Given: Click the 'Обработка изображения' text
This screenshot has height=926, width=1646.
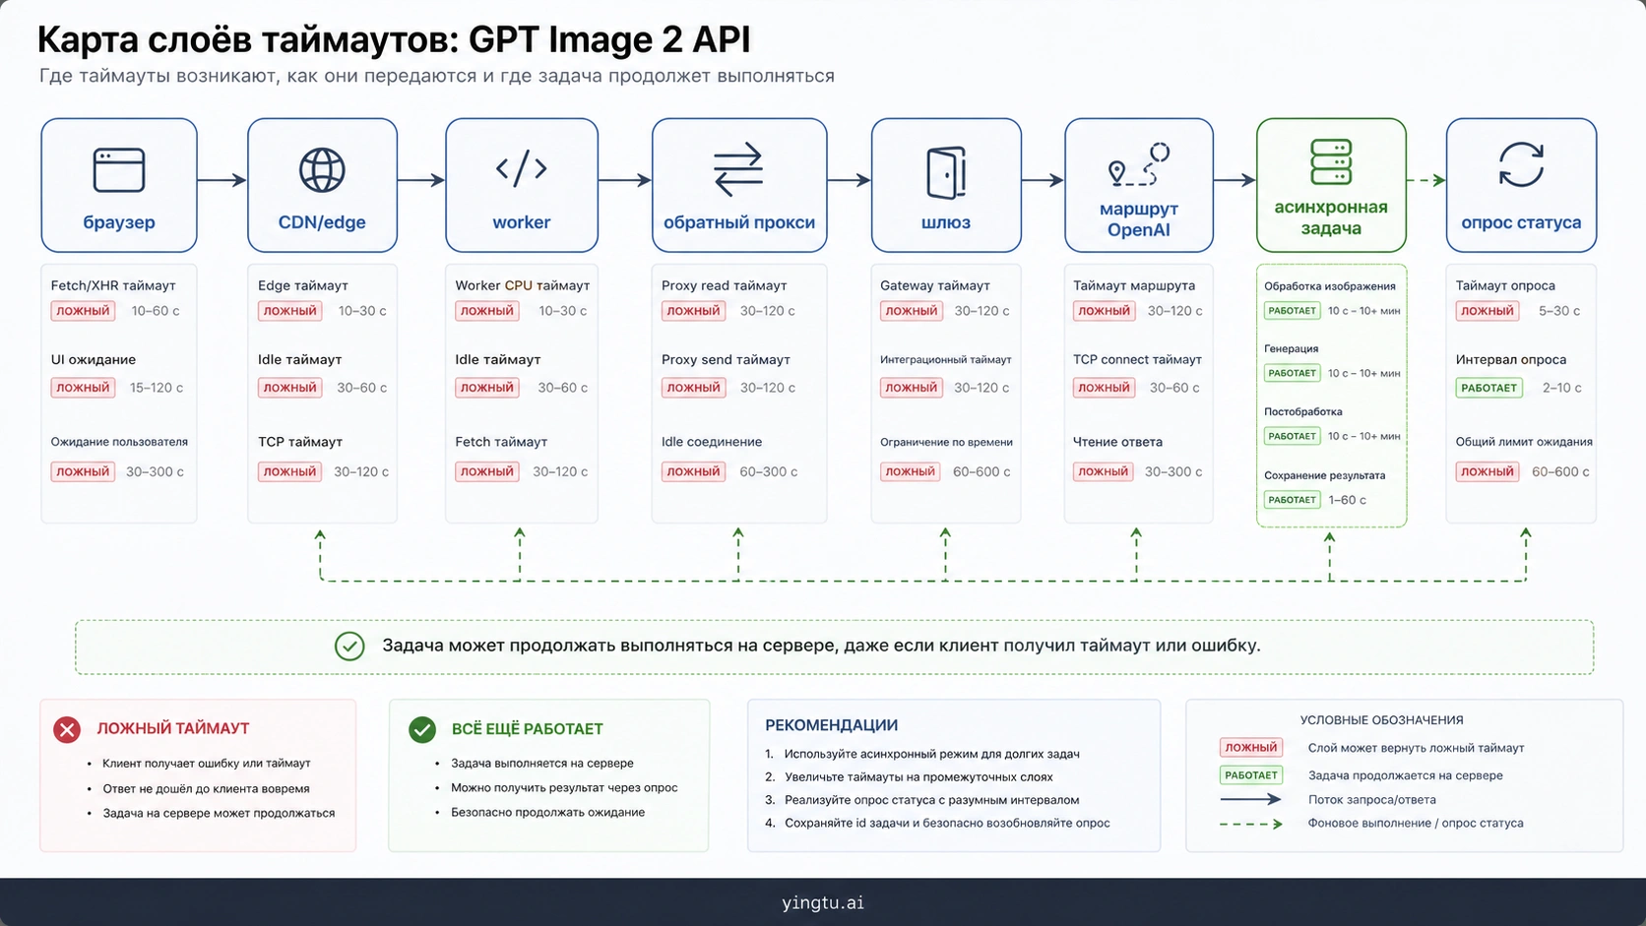Looking at the screenshot, I should coord(1330,286).
